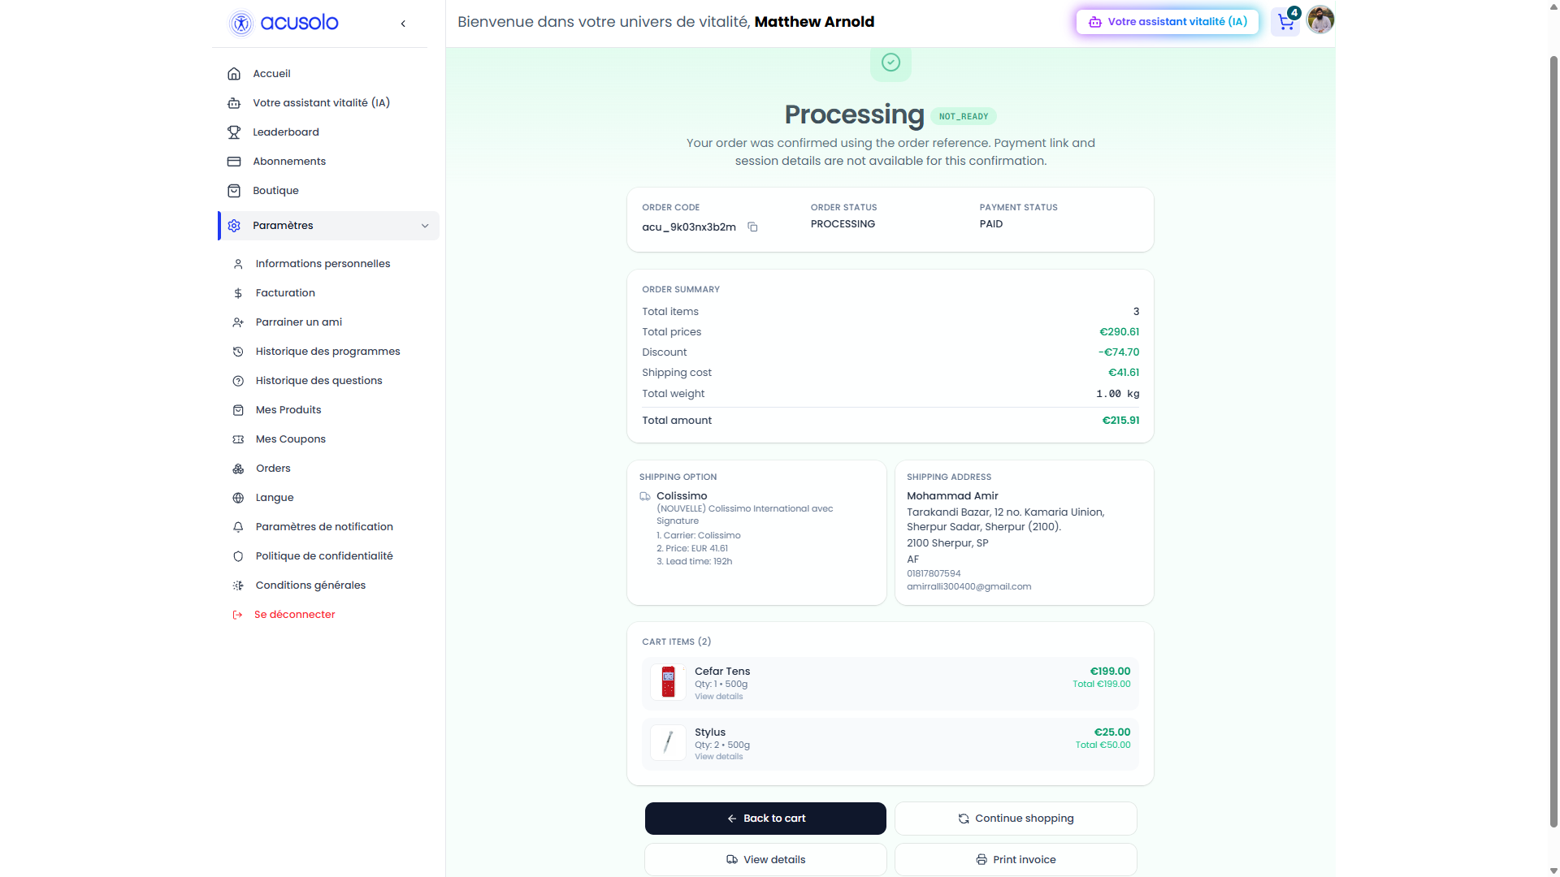1560x877 pixels.
Task: Click the Votre assistant vitalité (IA) top button
Action: 1168,22
